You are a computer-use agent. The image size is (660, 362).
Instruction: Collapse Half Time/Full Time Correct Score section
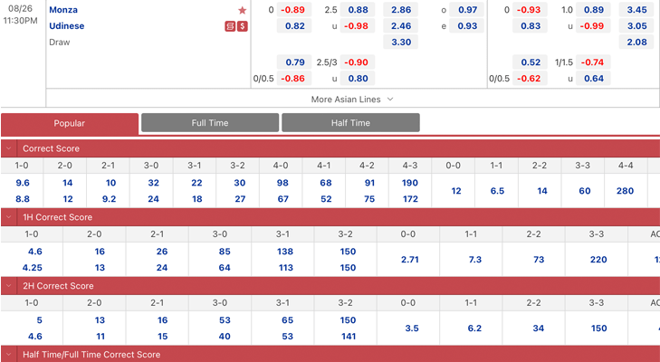click(9, 355)
